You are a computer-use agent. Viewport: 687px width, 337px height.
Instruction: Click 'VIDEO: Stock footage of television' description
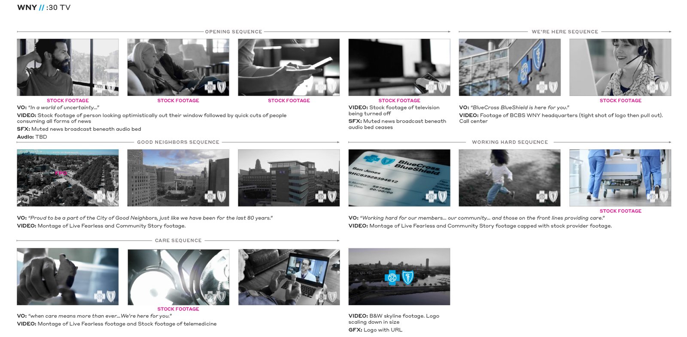click(394, 111)
